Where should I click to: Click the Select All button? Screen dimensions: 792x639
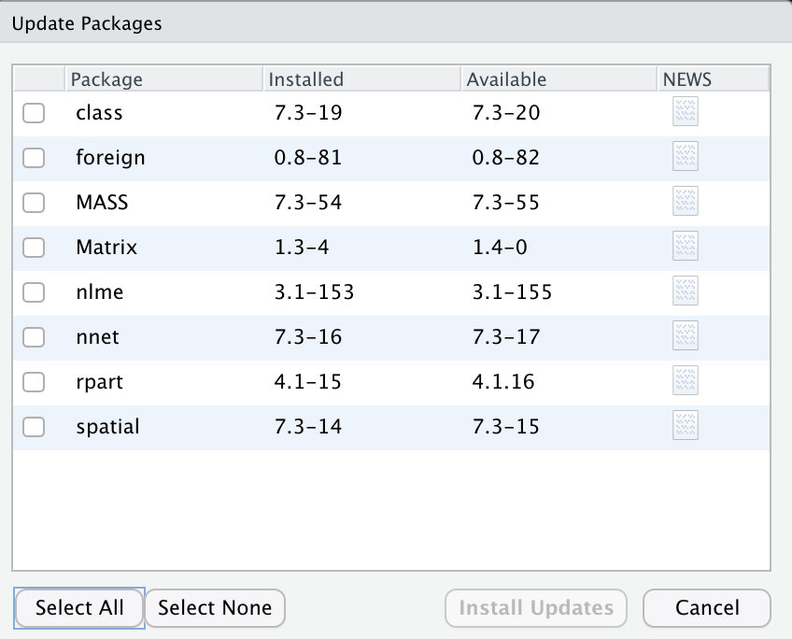pyautogui.click(x=78, y=608)
